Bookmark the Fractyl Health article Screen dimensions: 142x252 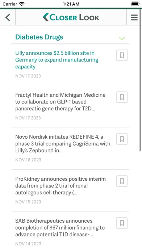pyautogui.click(x=122, y=97)
